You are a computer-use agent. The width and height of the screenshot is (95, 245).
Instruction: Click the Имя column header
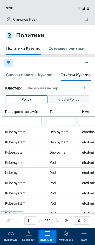click(86, 112)
